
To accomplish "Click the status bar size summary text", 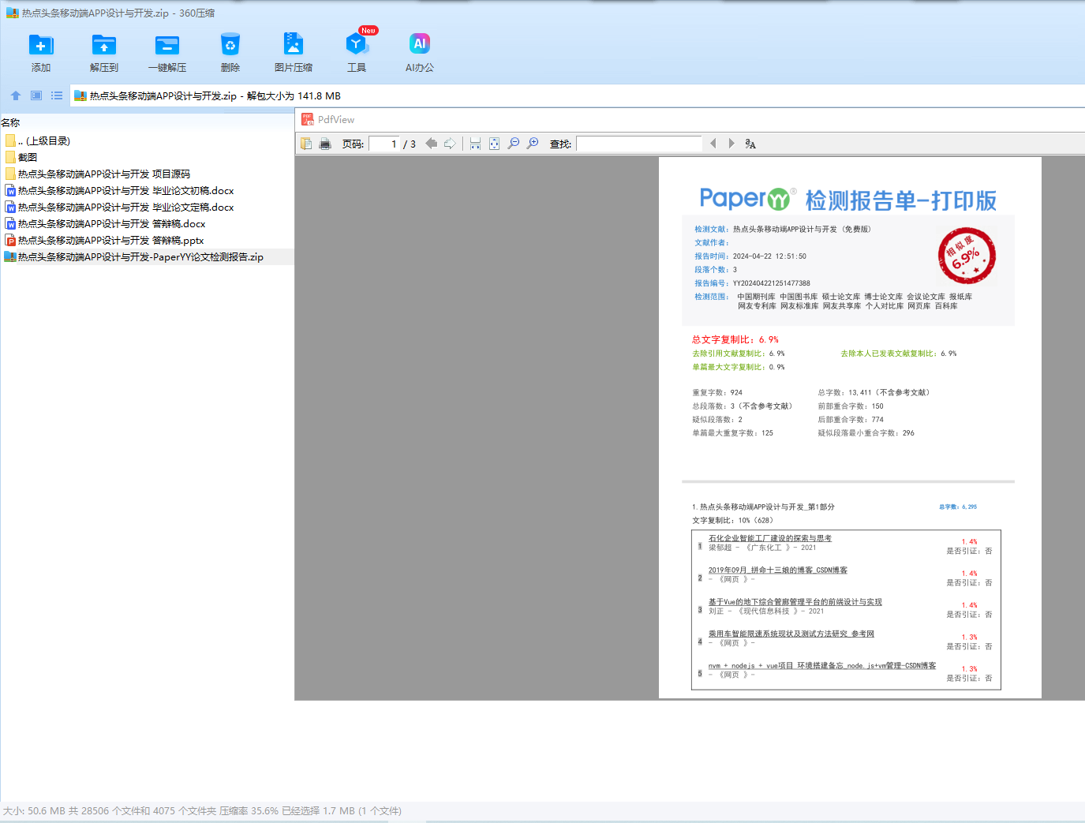I will 202,811.
